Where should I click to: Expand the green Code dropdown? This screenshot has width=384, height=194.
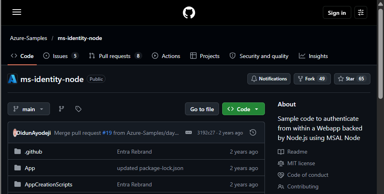point(243,109)
